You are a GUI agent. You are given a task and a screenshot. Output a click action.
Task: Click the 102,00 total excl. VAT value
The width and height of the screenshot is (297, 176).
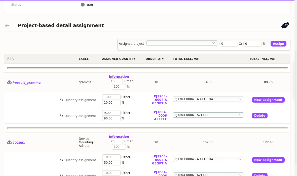coord(208,142)
